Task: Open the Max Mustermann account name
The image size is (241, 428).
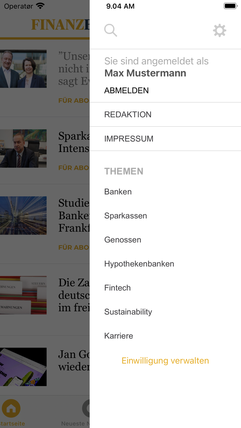Action: click(x=145, y=73)
